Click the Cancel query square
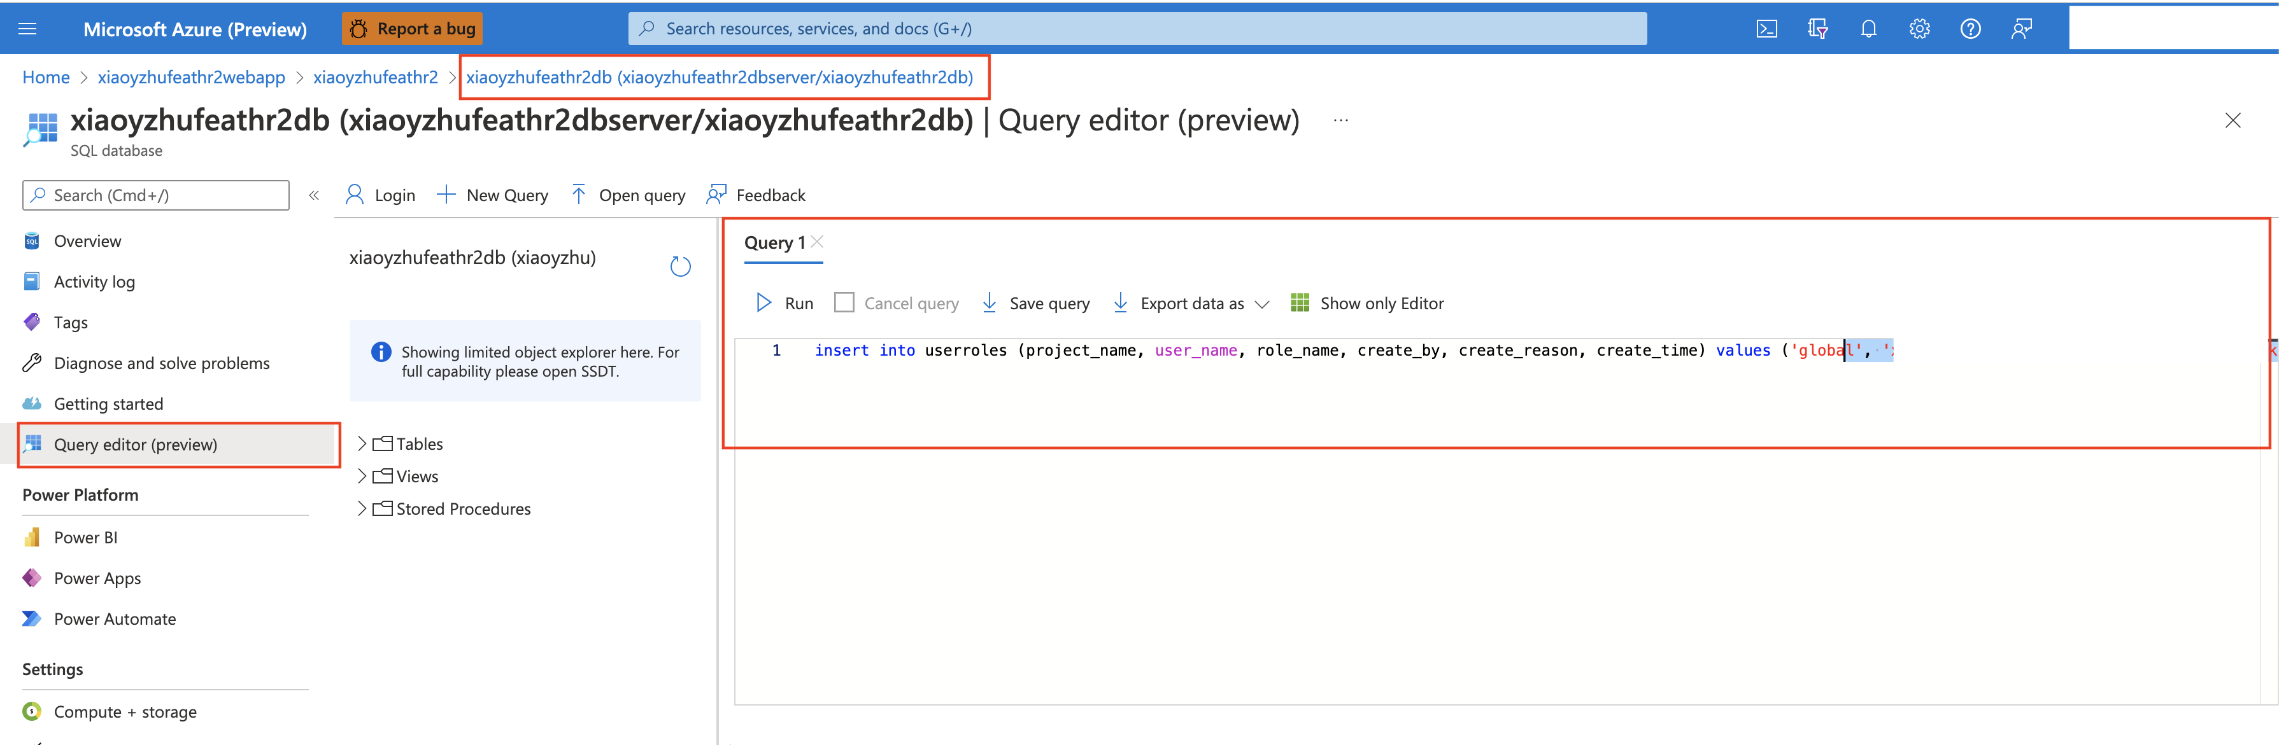This screenshot has height=745, width=2279. point(844,303)
